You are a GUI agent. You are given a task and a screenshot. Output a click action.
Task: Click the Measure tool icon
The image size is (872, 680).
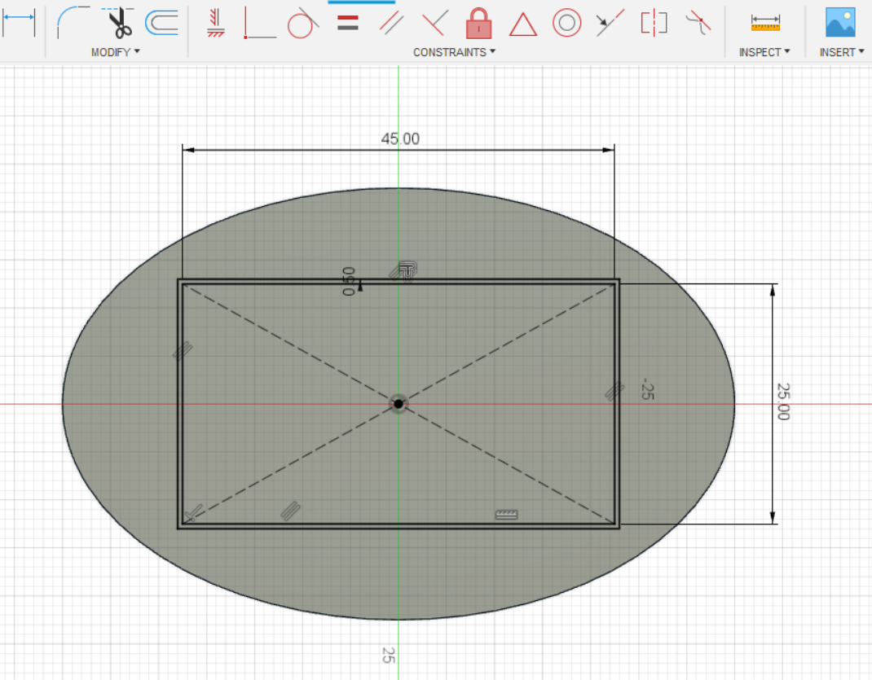coord(765,23)
